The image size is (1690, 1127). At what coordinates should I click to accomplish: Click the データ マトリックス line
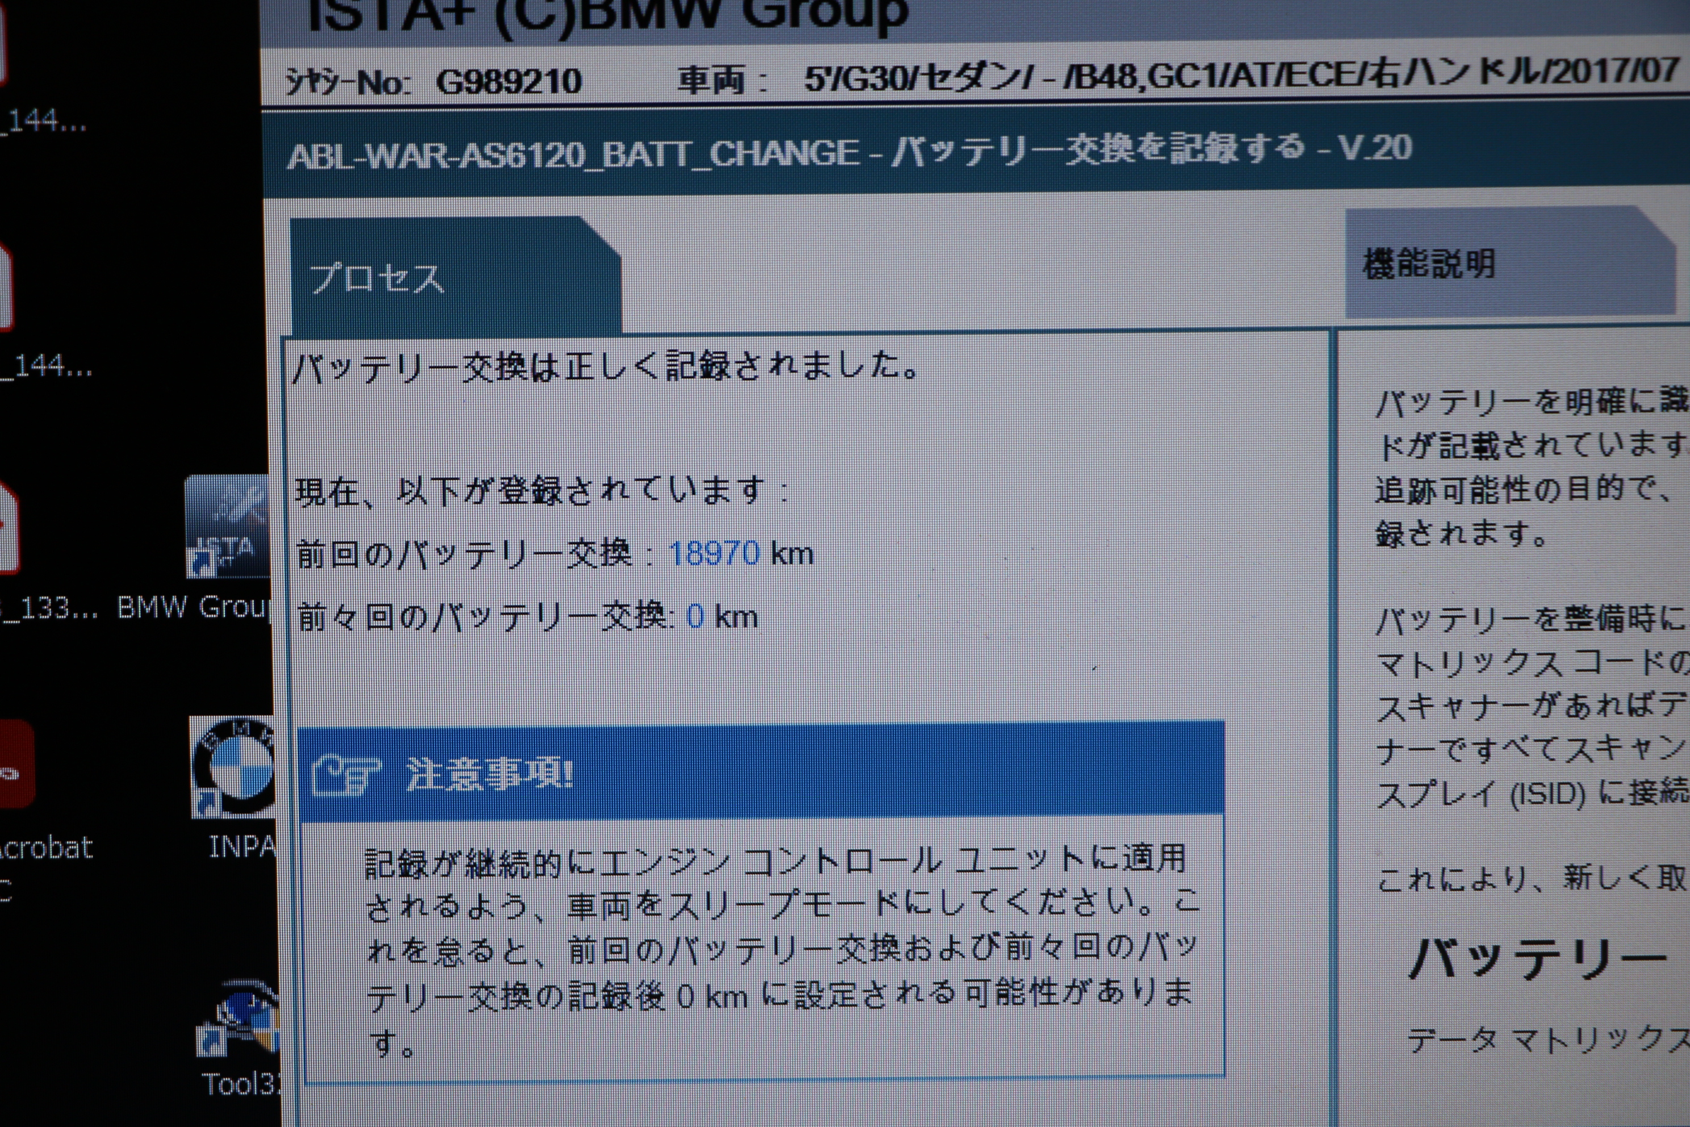tap(1547, 1040)
